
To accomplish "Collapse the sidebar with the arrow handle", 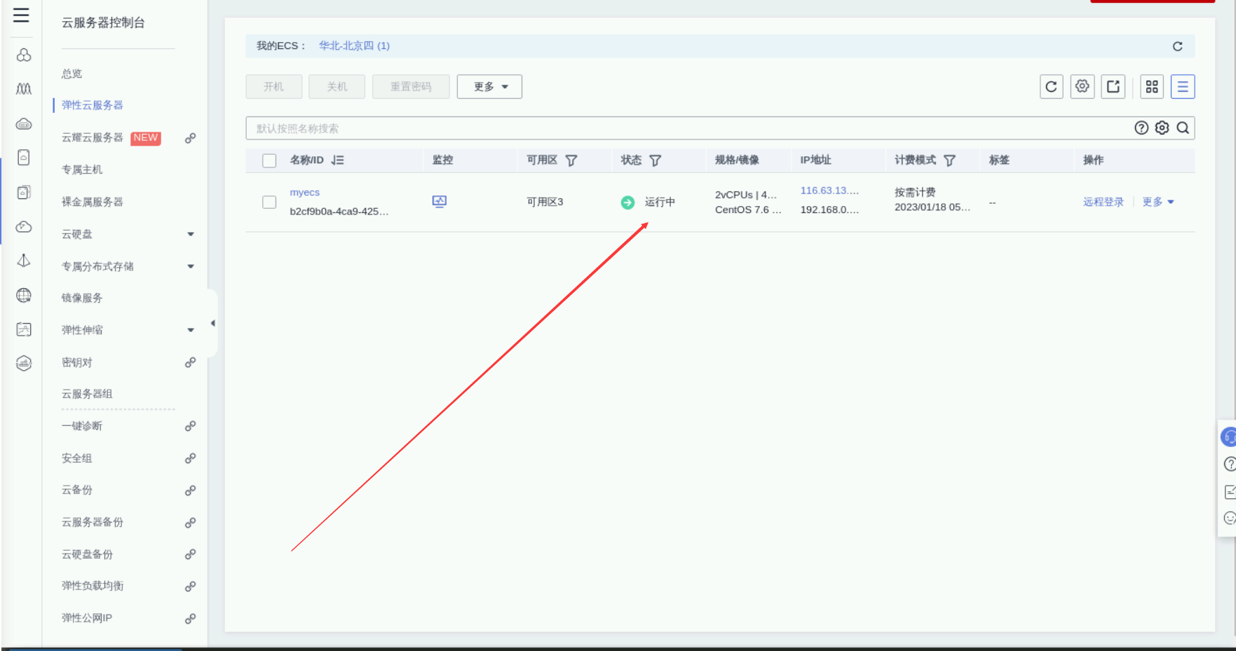I will (212, 323).
